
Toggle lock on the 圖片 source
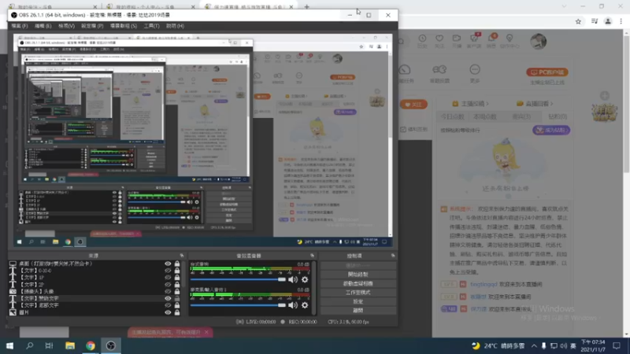click(176, 312)
